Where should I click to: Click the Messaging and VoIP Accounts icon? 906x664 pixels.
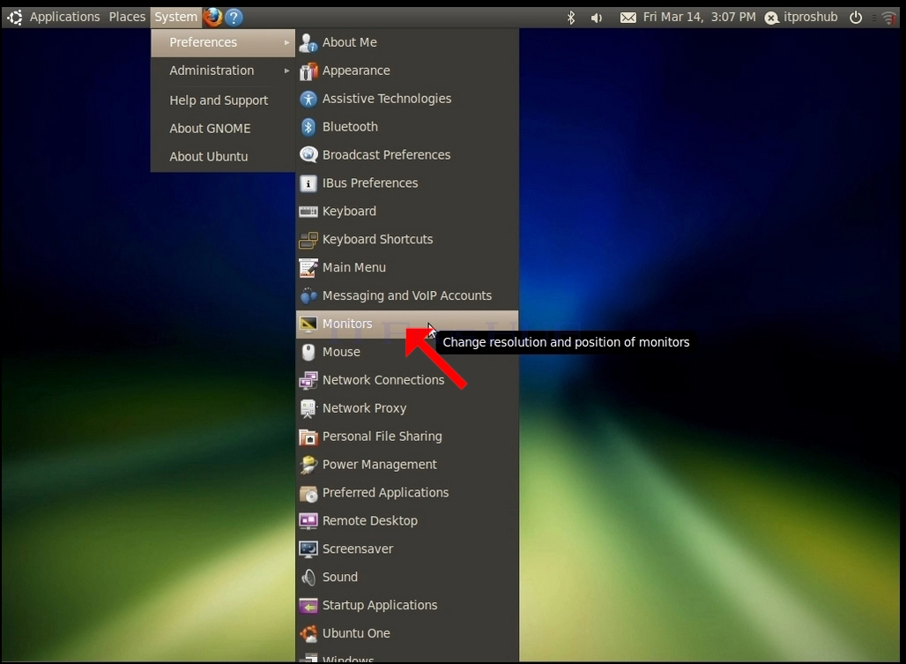(x=308, y=296)
